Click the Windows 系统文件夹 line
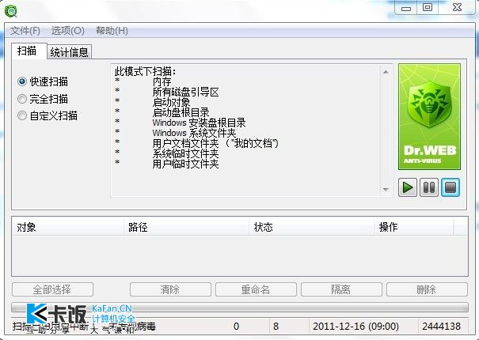Screen dimensions: 479x340 [194, 133]
